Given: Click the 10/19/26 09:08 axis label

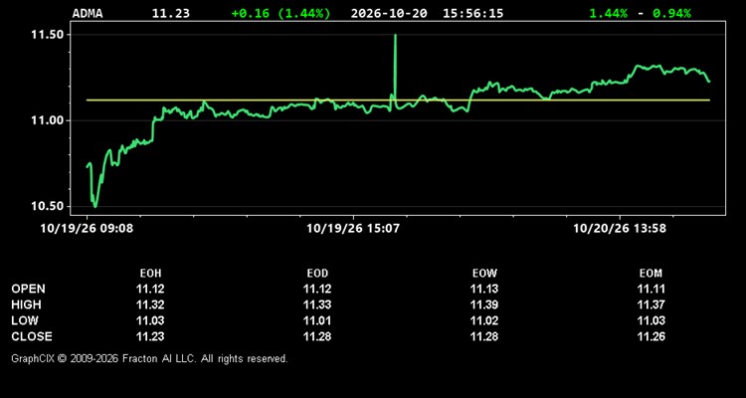Looking at the screenshot, I should (x=88, y=229).
